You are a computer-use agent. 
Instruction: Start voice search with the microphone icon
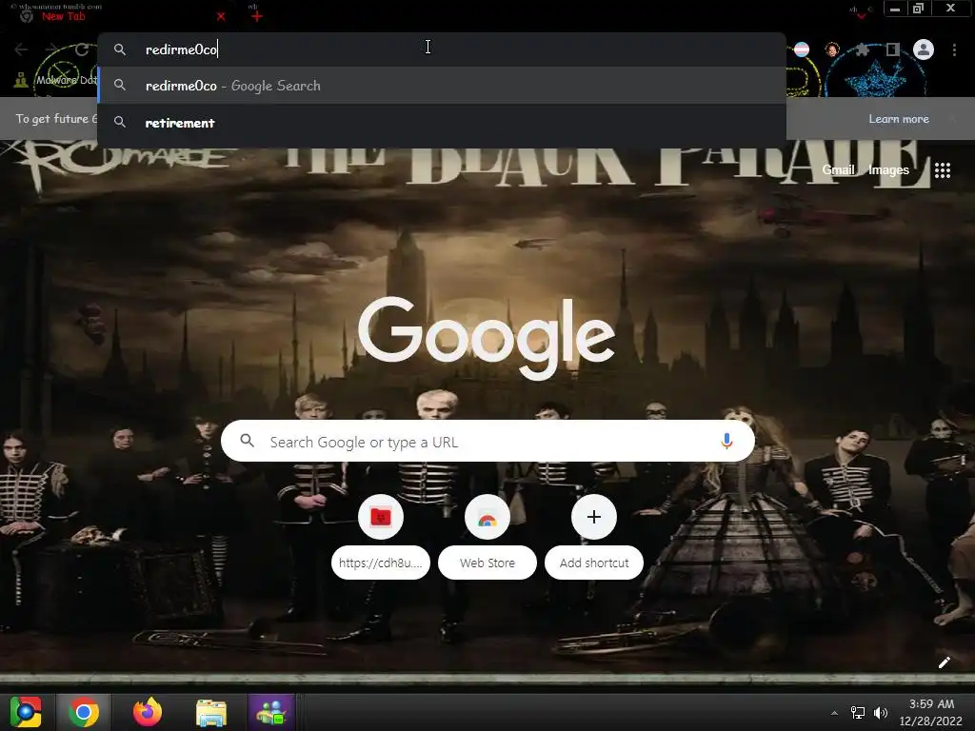726,442
